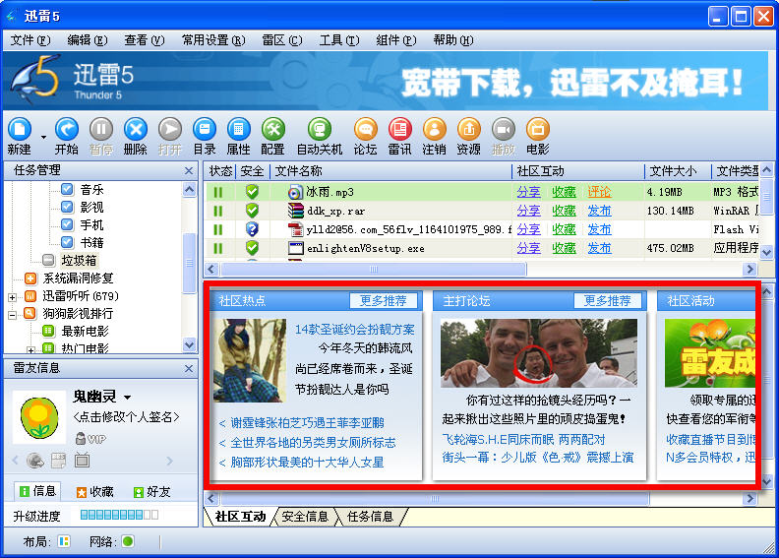Click the up arrow of task tree scrollbar
Viewport: 779px width, 558px height.
click(x=189, y=189)
